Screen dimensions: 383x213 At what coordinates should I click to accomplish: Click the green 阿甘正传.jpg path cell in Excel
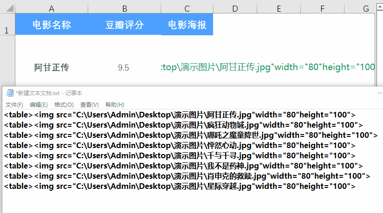click(268, 67)
